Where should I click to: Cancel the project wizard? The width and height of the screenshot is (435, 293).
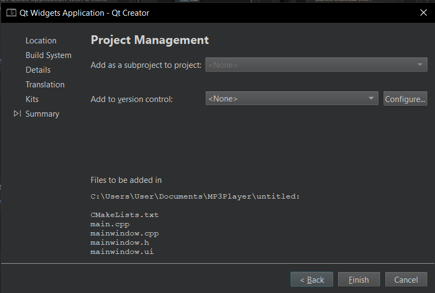point(406,280)
